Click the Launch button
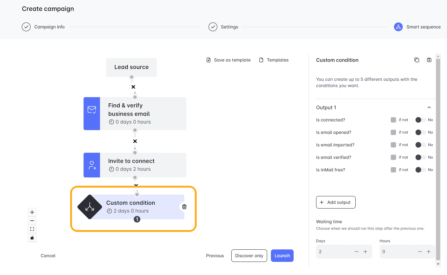 click(x=282, y=256)
